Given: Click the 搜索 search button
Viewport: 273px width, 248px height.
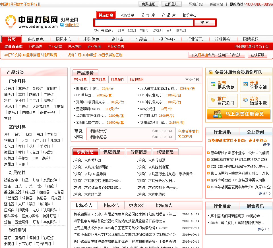Looking at the screenshot, I should coord(204,23).
